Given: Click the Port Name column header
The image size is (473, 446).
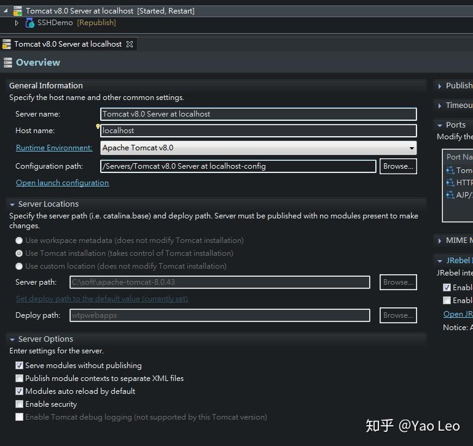Looking at the screenshot, I should pyautogui.click(x=459, y=157).
